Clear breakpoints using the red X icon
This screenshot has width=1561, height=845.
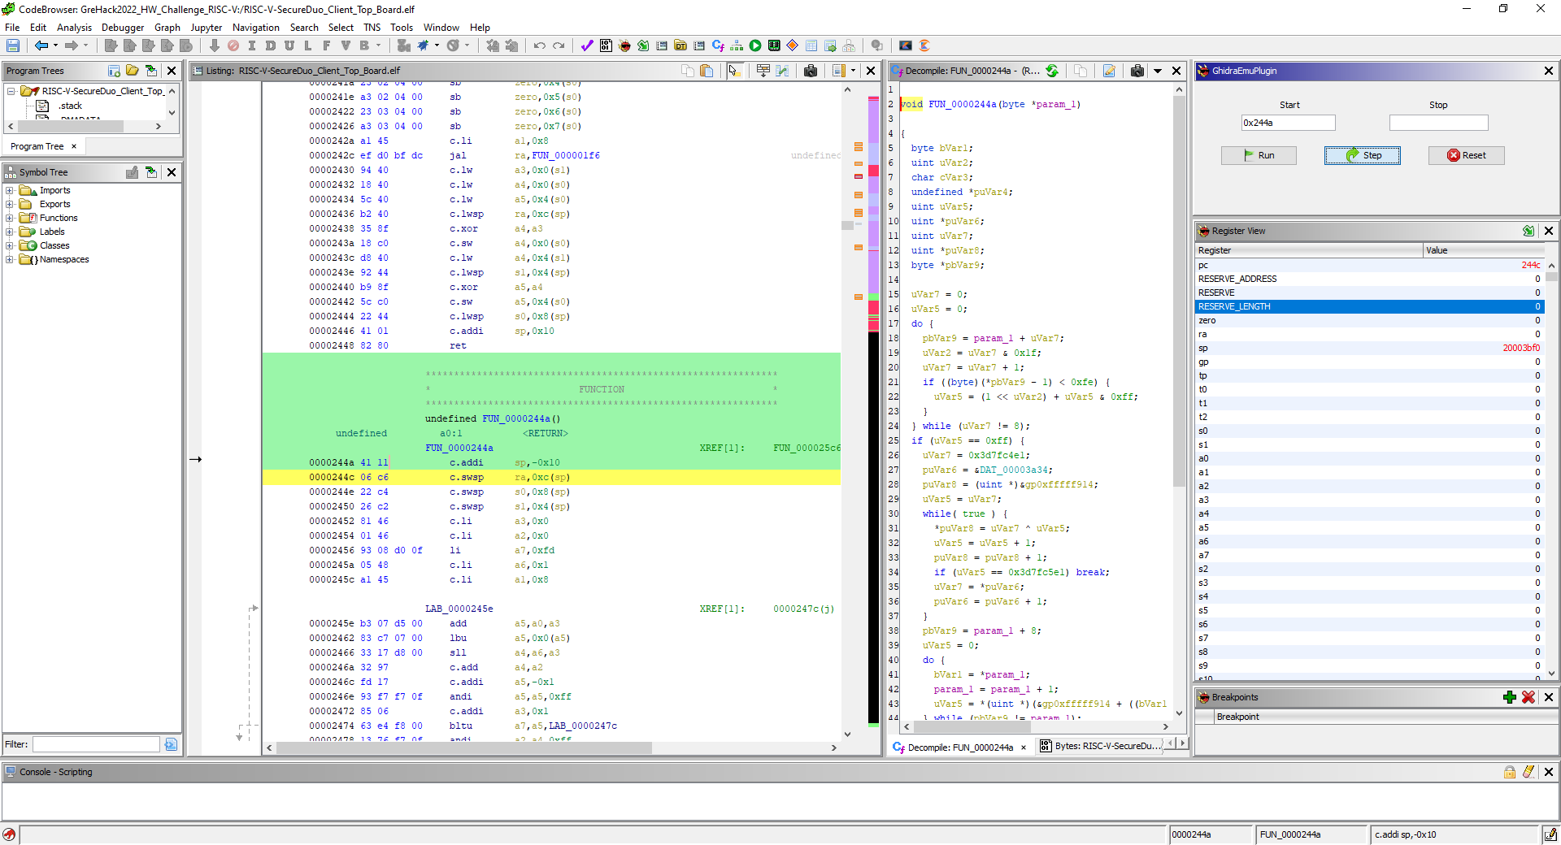[x=1529, y=697]
